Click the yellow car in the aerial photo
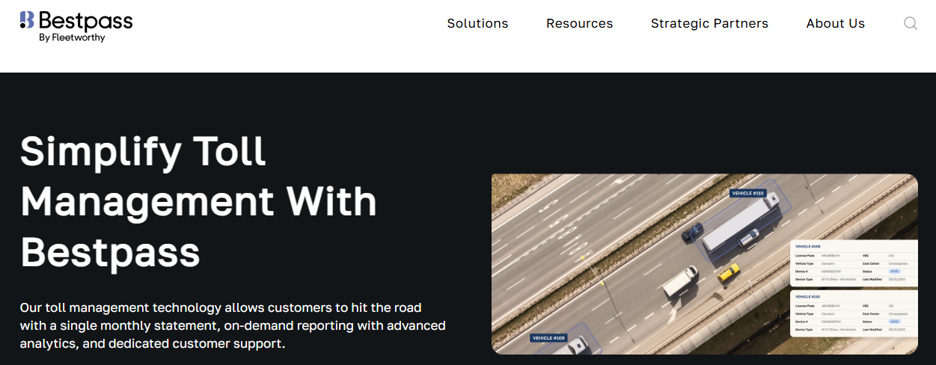936x365 pixels. 729,273
